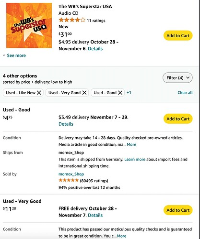Open Details for the $3.49 delivery

(x=66, y=124)
